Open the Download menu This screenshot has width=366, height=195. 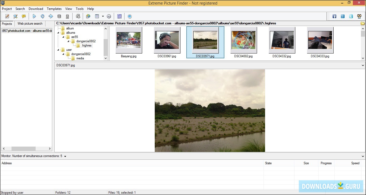36,9
